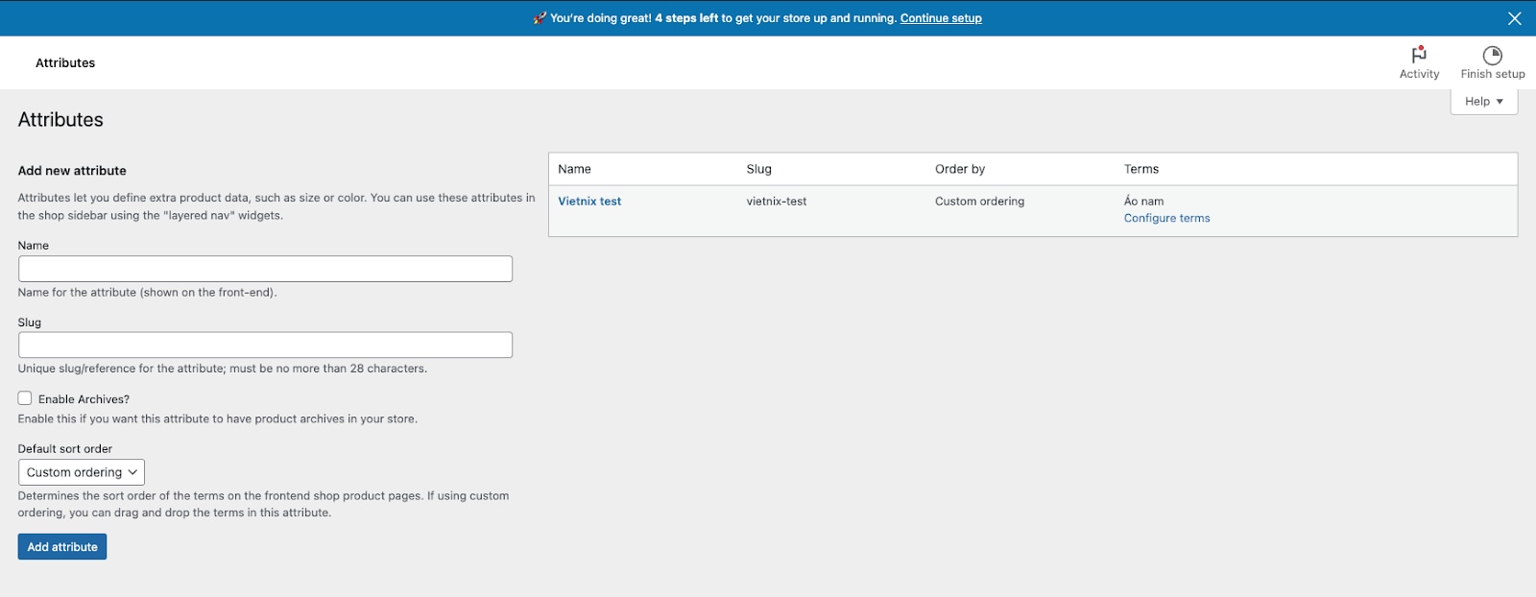Click the Finish setup progress icon
The height and width of the screenshot is (597, 1536).
[1492, 55]
